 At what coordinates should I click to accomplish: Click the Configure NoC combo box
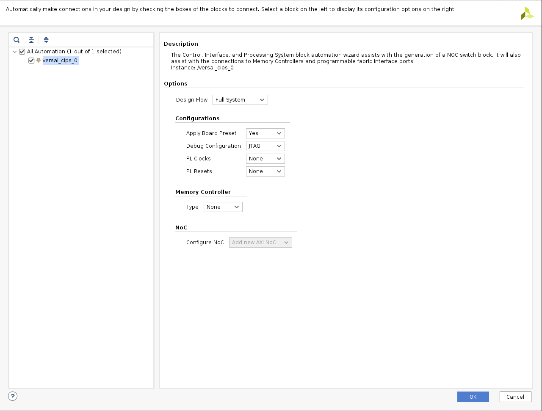click(260, 243)
